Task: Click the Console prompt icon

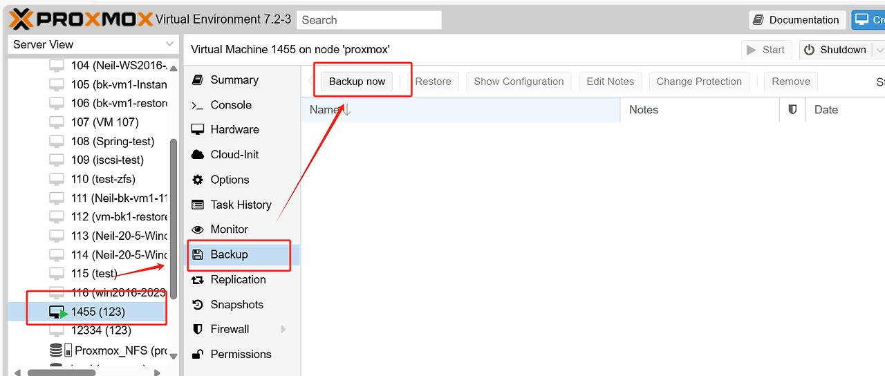Action: [198, 105]
